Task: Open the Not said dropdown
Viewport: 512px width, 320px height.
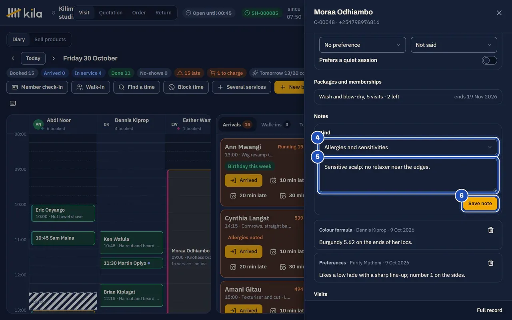Action: [454, 45]
